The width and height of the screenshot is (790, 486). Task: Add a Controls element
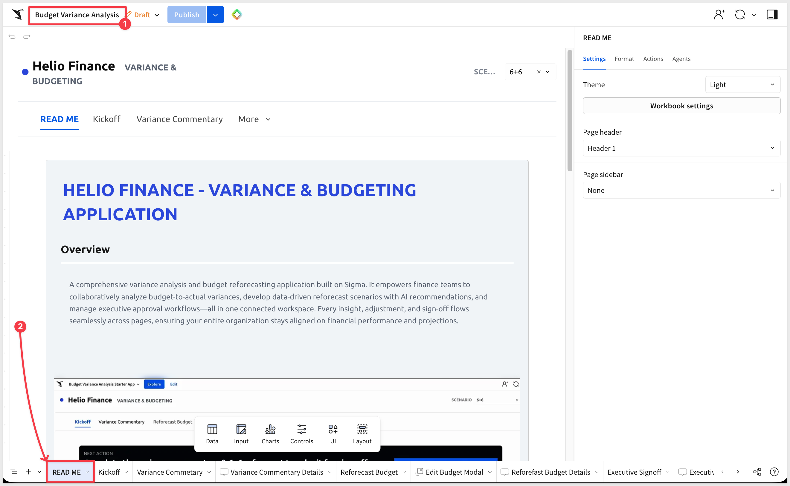302,434
